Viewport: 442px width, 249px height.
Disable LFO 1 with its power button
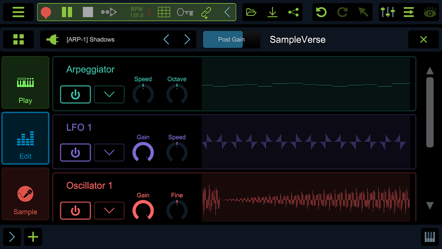75,153
